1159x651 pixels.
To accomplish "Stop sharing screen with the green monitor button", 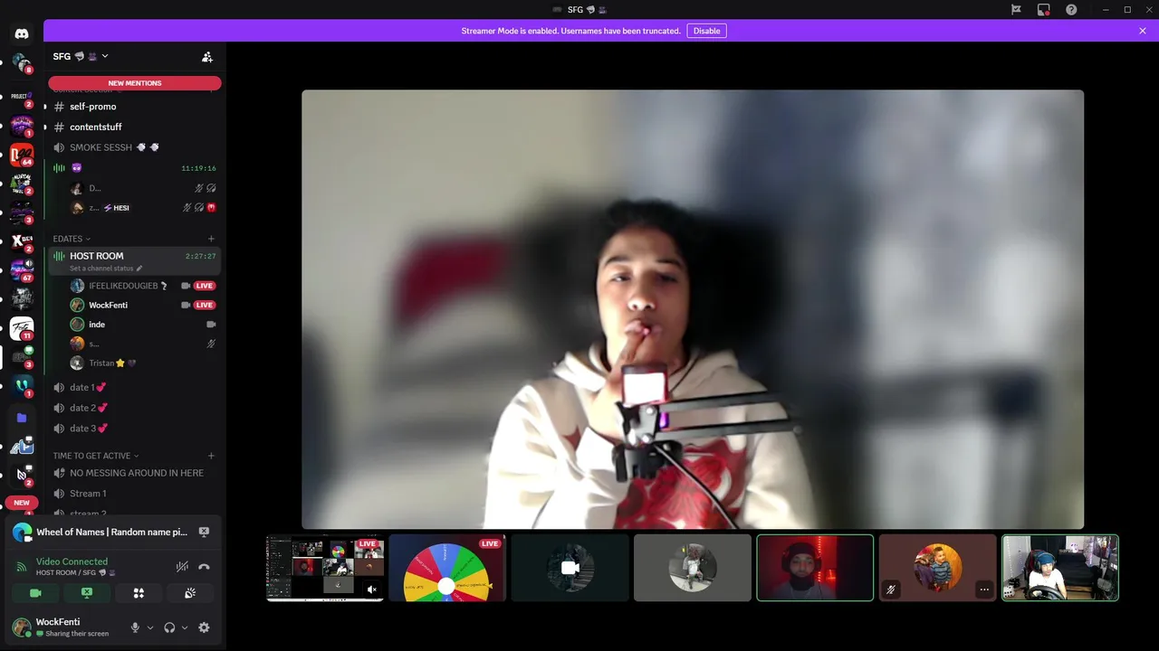I will click(x=87, y=593).
